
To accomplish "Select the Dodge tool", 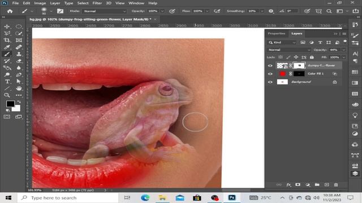I will (7, 74).
